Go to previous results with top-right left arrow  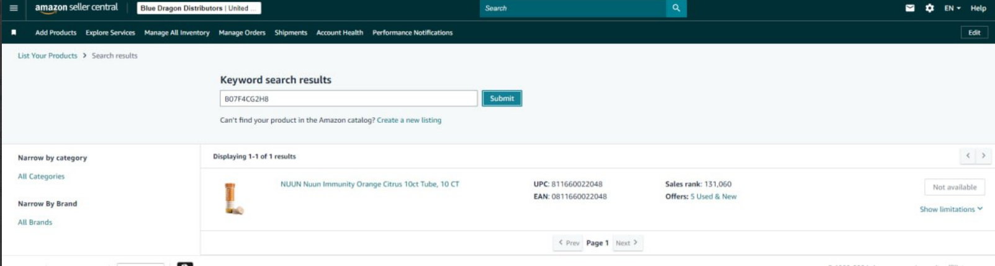968,156
